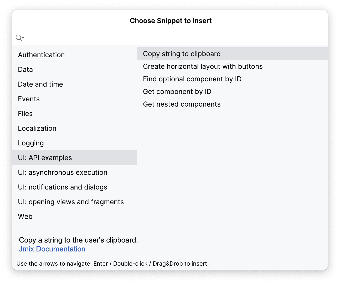Select the Data category
The width and height of the screenshot is (340, 284).
tap(25, 70)
